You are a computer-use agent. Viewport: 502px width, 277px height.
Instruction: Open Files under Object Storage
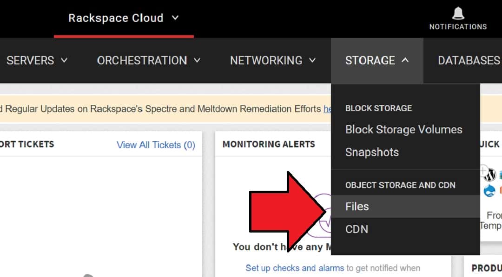click(x=405, y=207)
